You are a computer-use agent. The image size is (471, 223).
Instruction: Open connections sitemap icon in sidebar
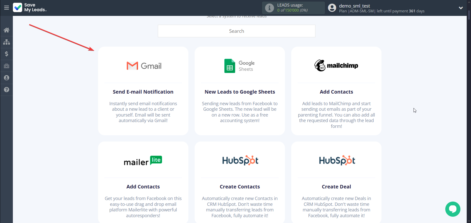coord(7,42)
